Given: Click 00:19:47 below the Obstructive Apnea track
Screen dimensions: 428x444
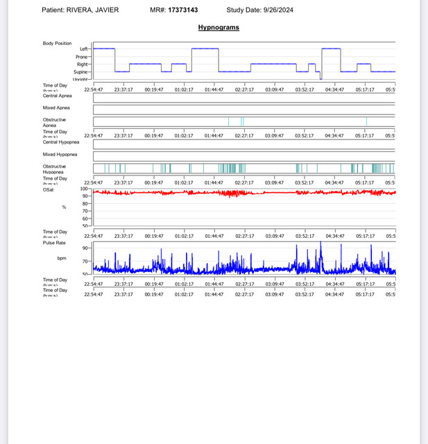Looking at the screenshot, I should [x=154, y=136].
